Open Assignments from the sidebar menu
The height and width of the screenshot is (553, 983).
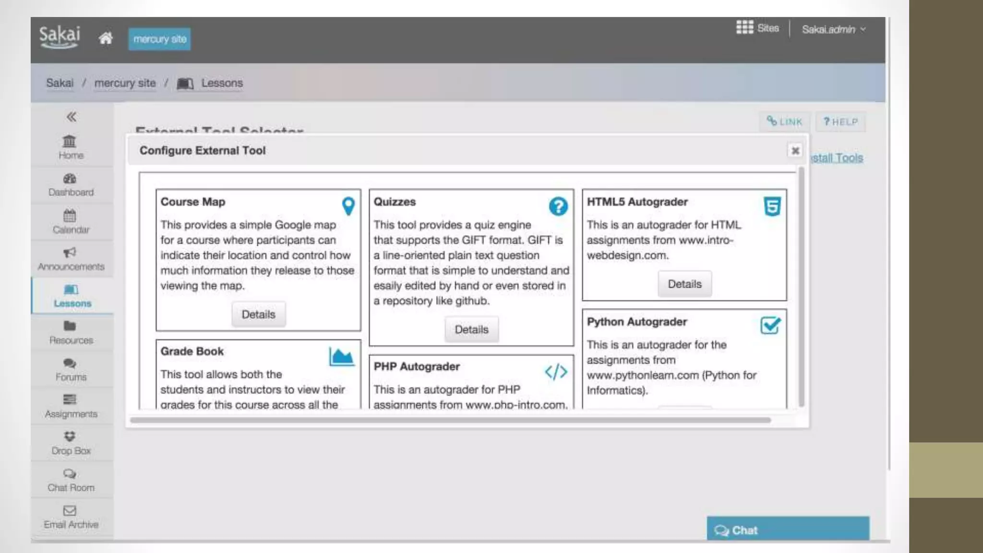coord(71,406)
